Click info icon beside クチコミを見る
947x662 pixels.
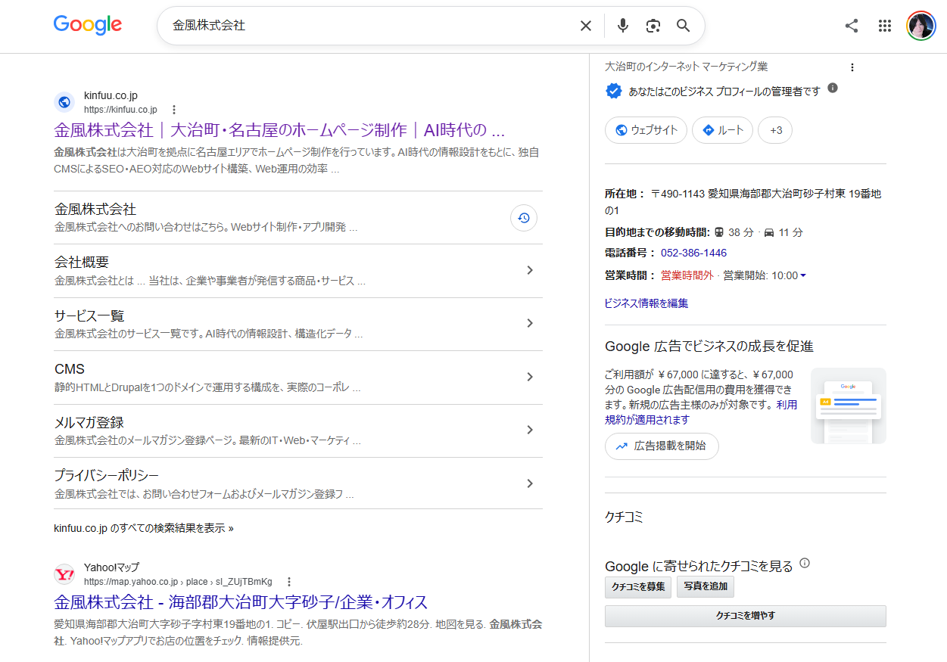805,563
